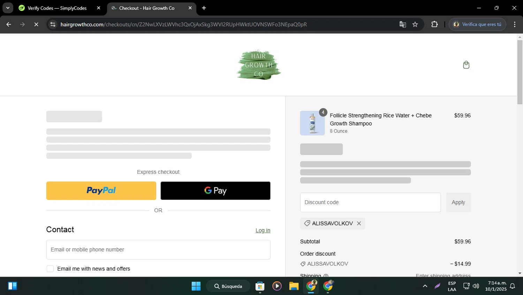Click the −$14.99 discount amount
Viewport: 523px width, 295px height.
pyautogui.click(x=460, y=264)
